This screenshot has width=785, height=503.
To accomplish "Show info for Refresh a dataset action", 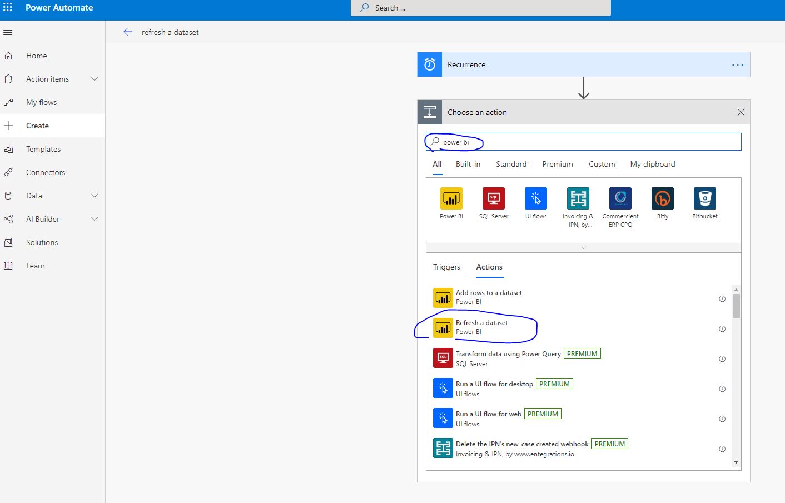I will 722,328.
